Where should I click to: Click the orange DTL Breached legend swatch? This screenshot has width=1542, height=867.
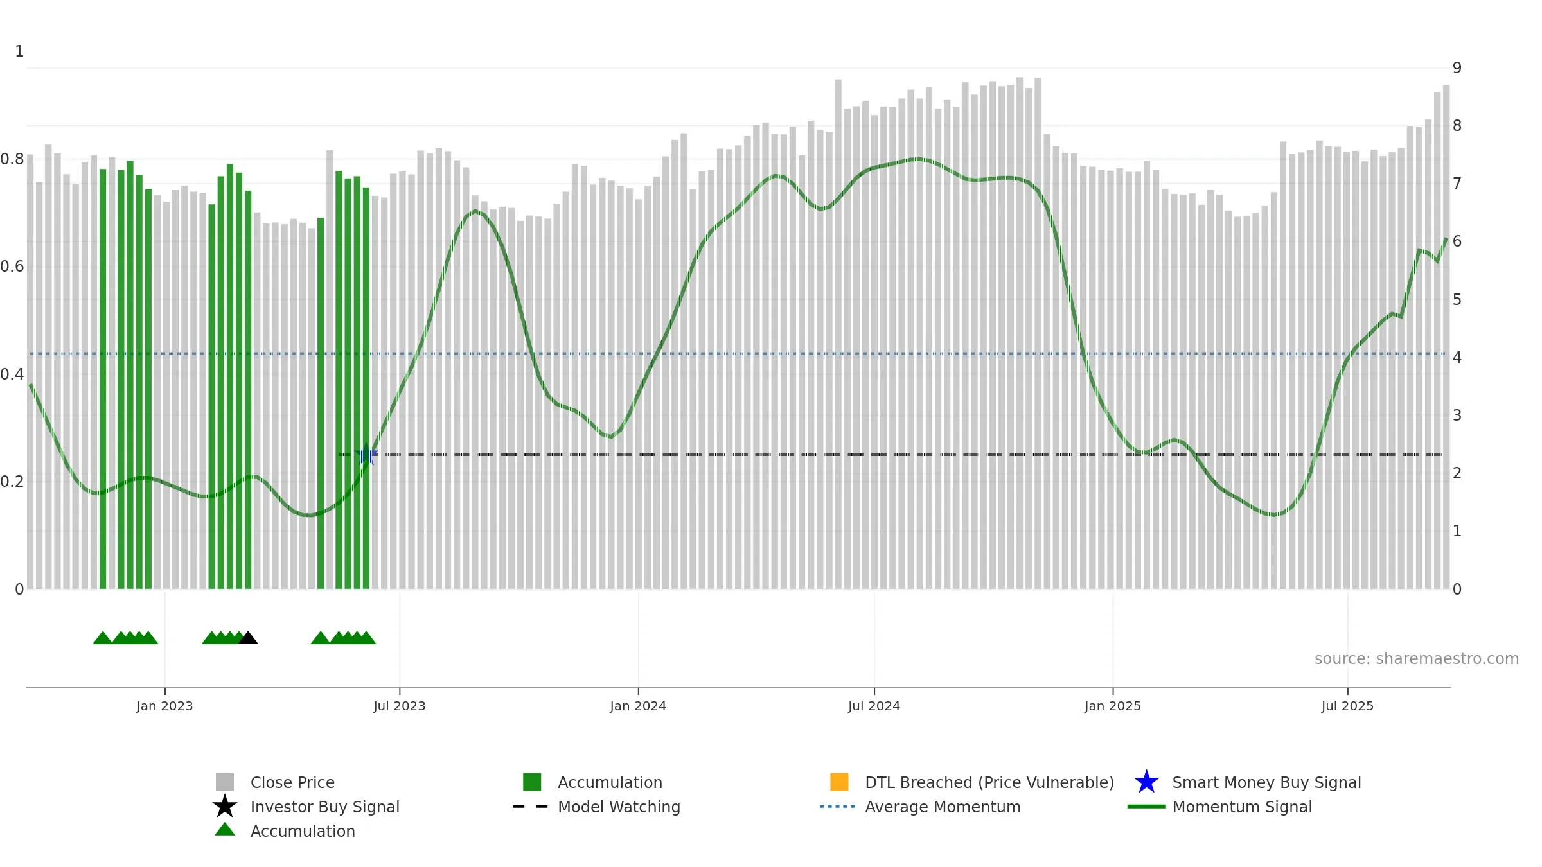[839, 782]
